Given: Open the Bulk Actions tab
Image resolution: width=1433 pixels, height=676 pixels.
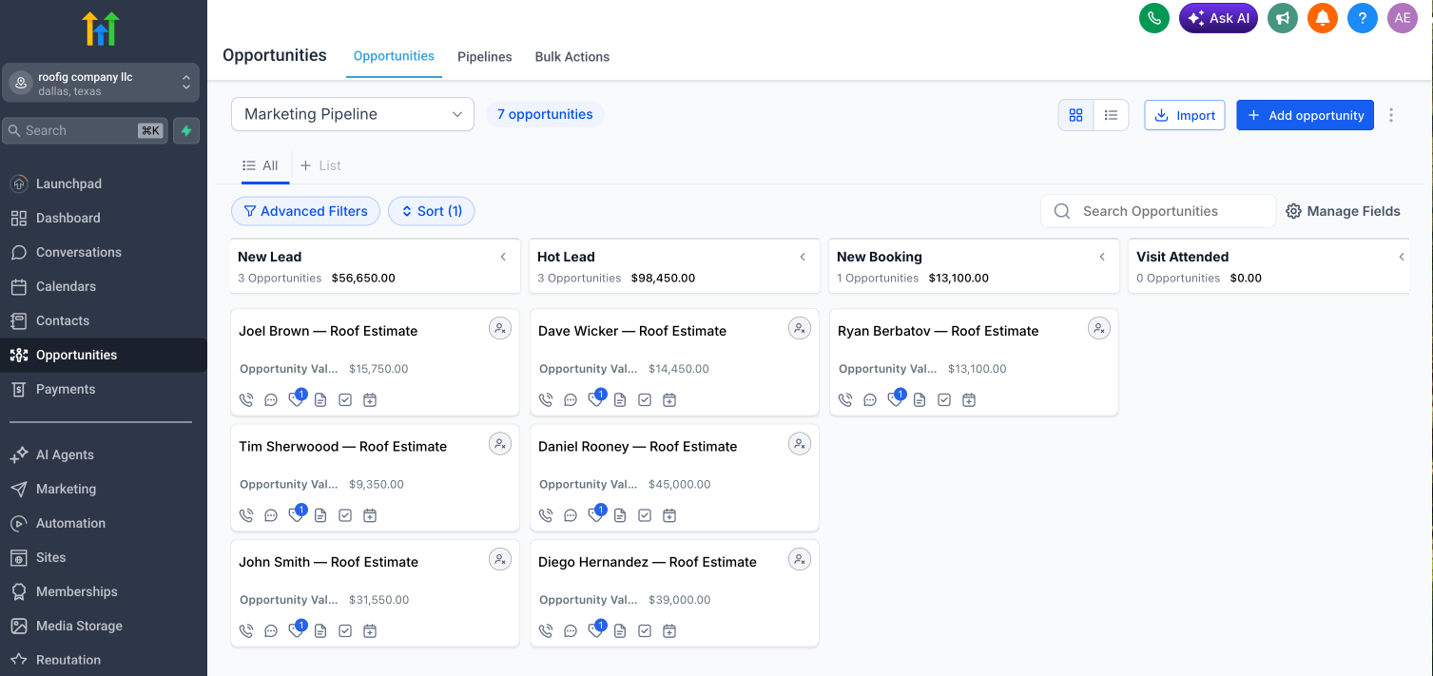Looking at the screenshot, I should (x=571, y=57).
